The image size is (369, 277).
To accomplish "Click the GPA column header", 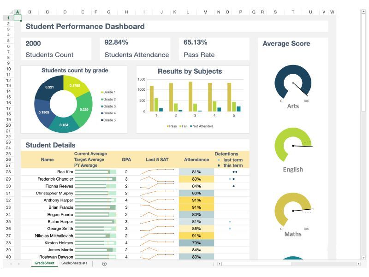I will (126, 159).
